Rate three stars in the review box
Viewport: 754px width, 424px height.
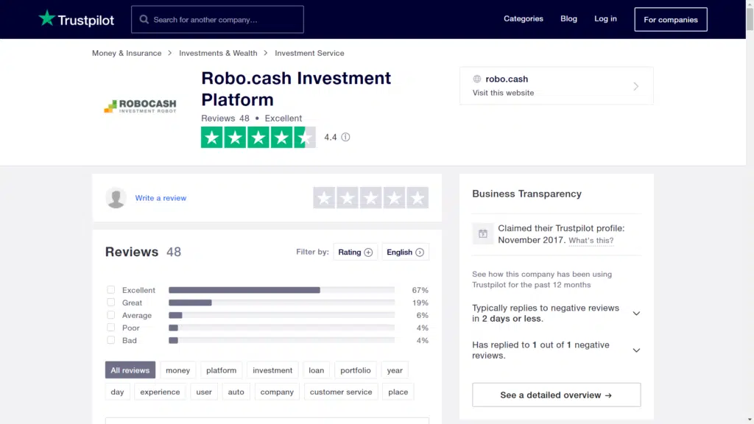(371, 197)
